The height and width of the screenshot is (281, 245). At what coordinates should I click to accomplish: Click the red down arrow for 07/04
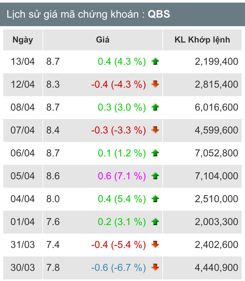point(155,130)
